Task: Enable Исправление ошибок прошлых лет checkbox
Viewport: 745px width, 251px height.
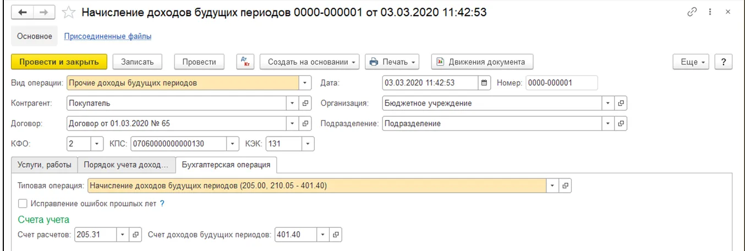Action: [x=23, y=203]
